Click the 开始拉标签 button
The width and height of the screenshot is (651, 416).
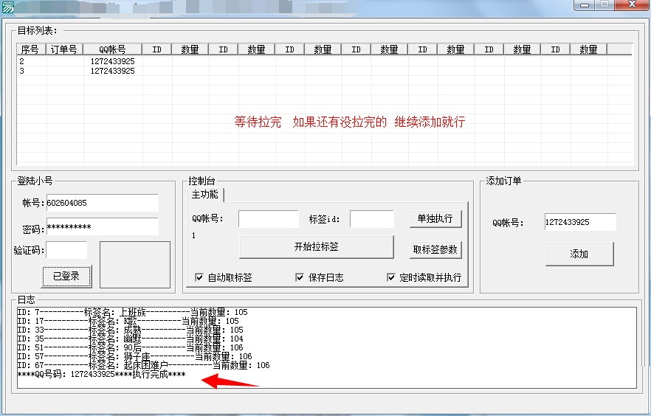coord(317,247)
